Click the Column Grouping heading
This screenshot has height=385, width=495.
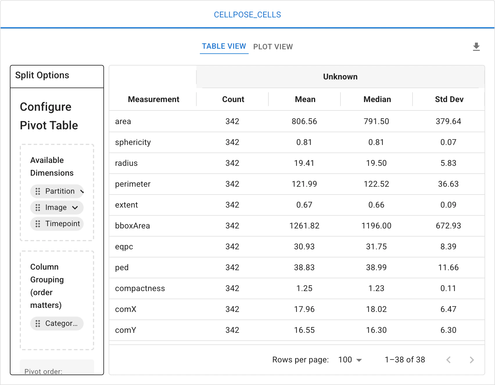click(x=47, y=286)
